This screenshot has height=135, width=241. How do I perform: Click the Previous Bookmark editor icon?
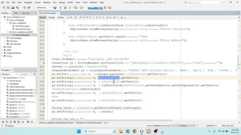click(x=97, y=18)
